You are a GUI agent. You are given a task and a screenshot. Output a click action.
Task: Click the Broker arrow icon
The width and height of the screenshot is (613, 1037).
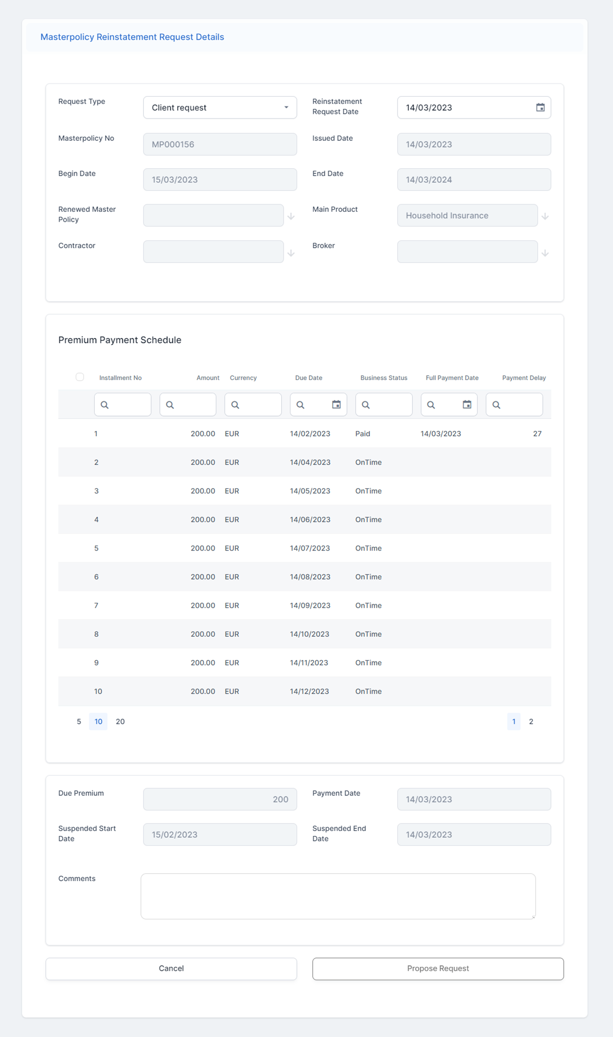click(545, 253)
